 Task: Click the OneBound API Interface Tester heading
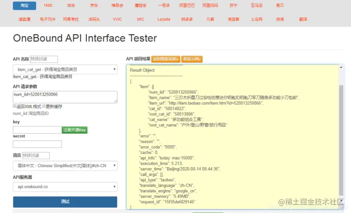tap(85, 38)
